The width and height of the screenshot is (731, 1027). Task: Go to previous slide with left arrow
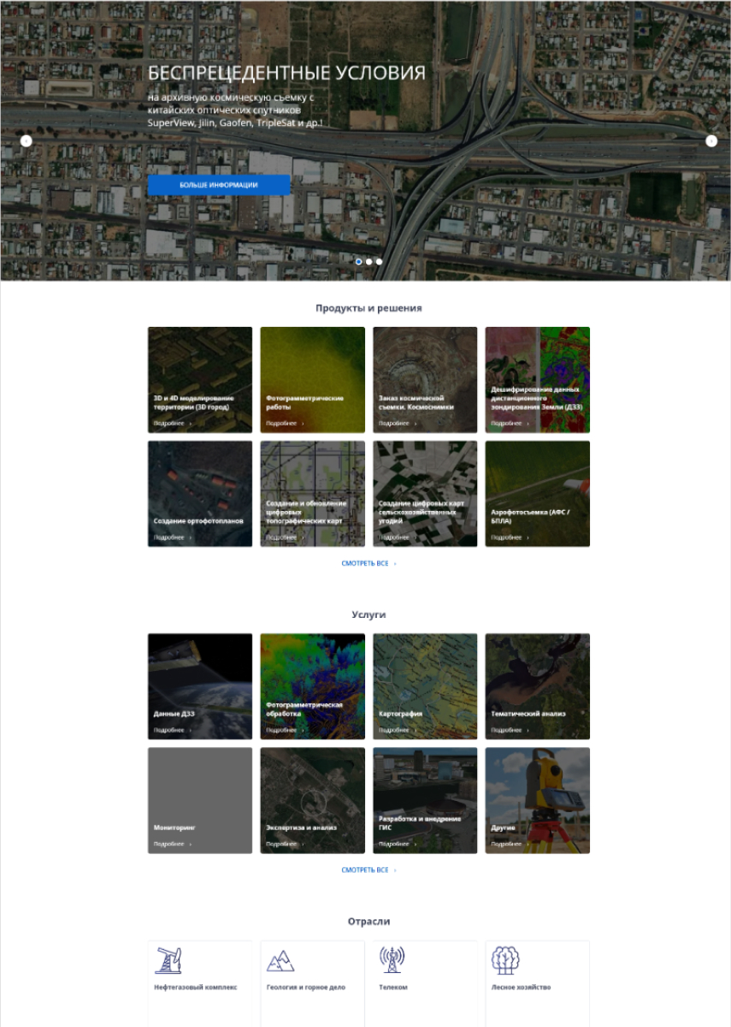27,141
